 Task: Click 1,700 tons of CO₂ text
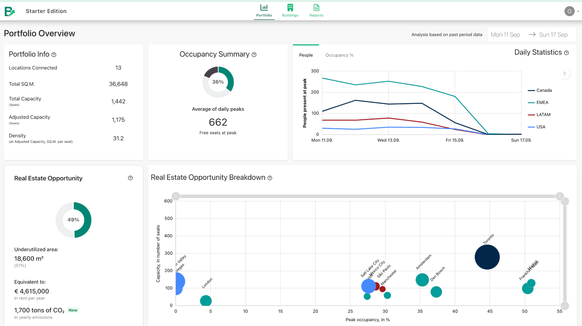[x=39, y=311]
